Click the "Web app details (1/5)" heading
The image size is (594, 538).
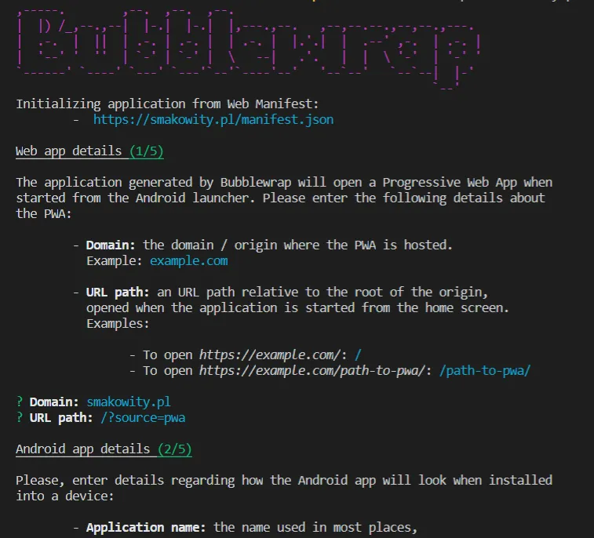[x=89, y=151]
